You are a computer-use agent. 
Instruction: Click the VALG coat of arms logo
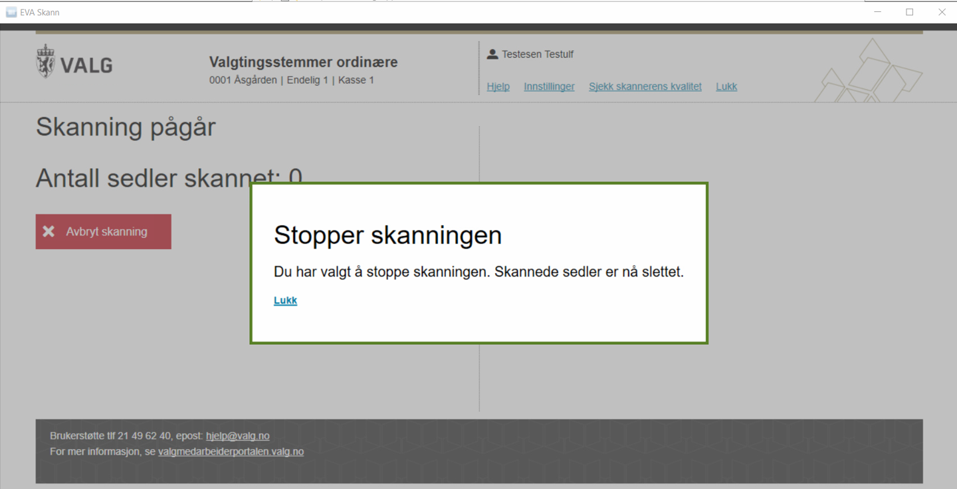coord(46,62)
